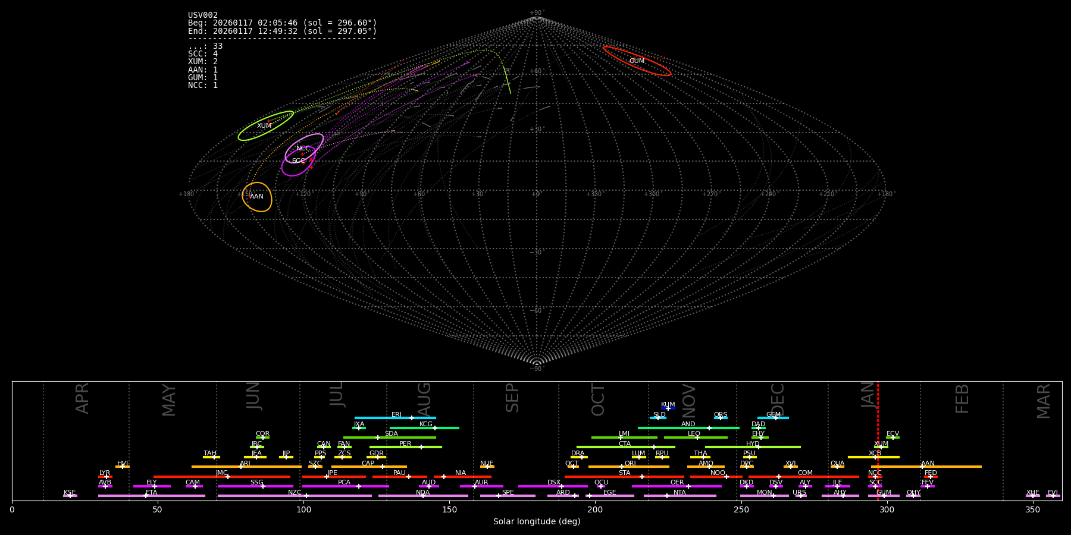Click the NCC label in the violet sky-map ellipse
1071x535 pixels.
[303, 149]
